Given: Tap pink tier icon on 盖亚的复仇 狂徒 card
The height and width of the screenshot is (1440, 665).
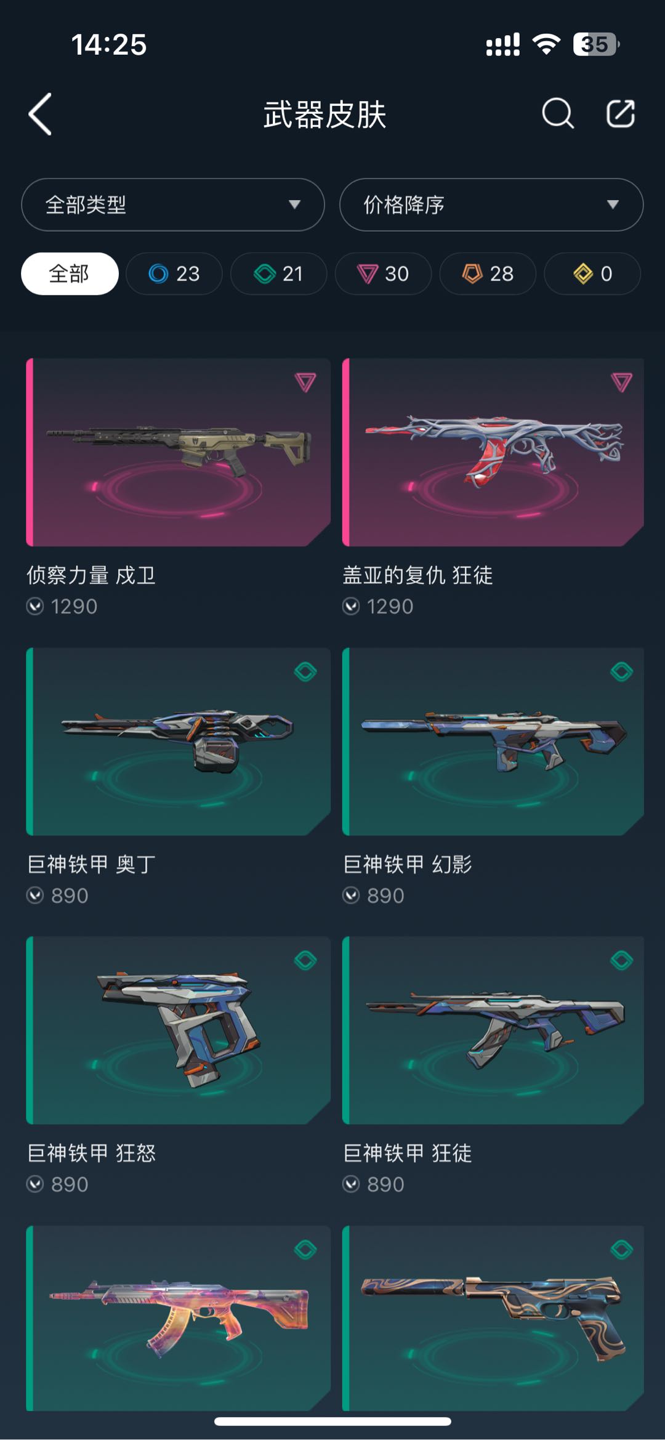Looking at the screenshot, I should tap(621, 382).
